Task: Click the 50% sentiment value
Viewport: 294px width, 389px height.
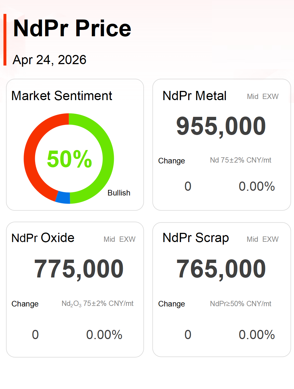Action: pyautogui.click(x=69, y=159)
